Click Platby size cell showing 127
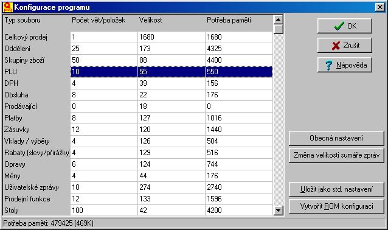The width and height of the screenshot is (388, 230). [x=171, y=118]
